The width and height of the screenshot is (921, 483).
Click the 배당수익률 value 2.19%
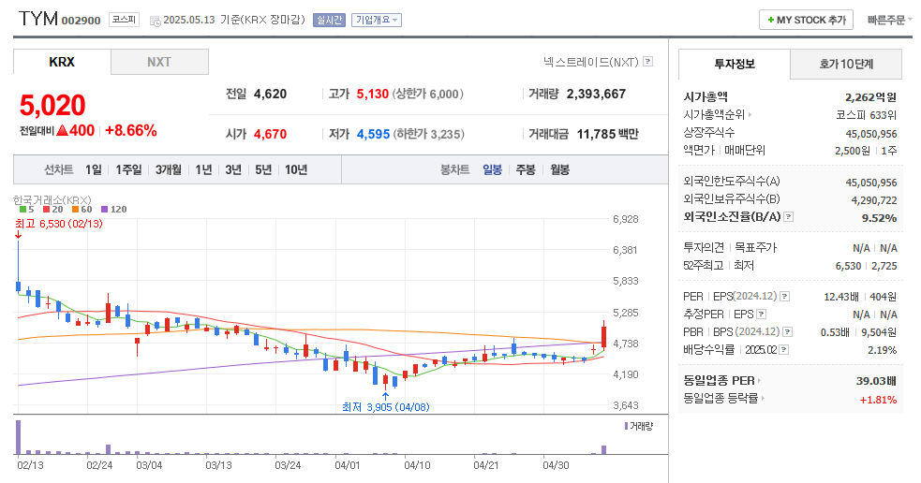883,350
